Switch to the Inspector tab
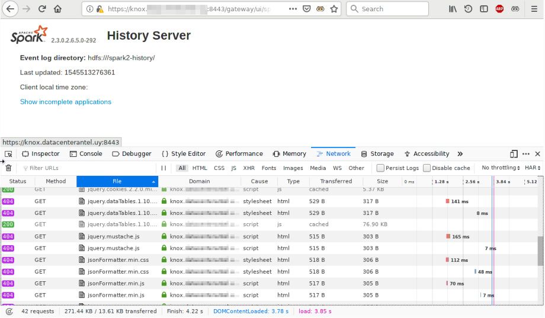Screen dimensions: 545x318 point(41,153)
